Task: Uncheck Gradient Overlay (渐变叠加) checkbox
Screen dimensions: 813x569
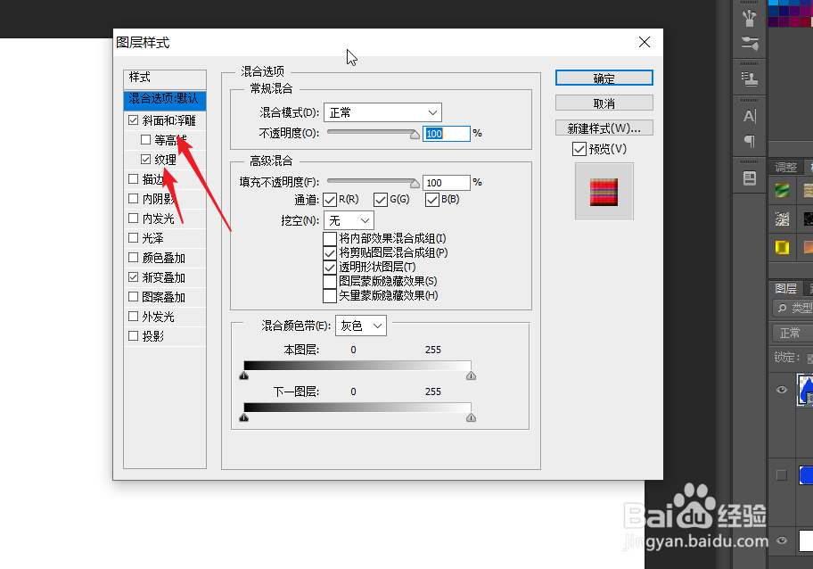Action: 133,277
